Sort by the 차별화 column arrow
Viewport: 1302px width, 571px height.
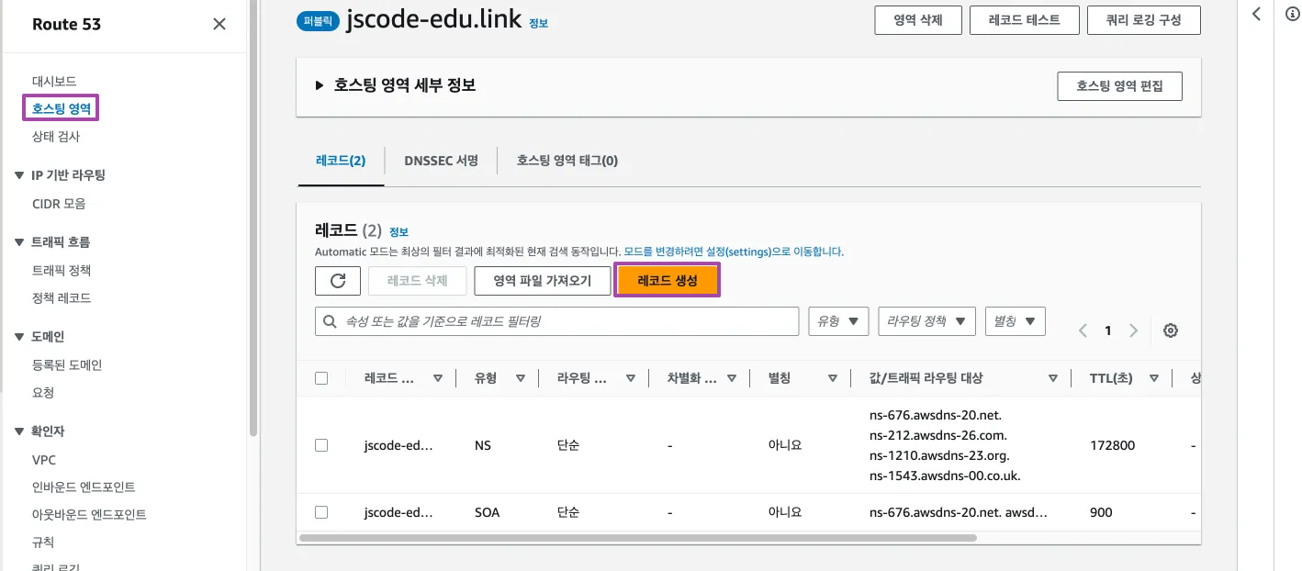click(x=732, y=378)
